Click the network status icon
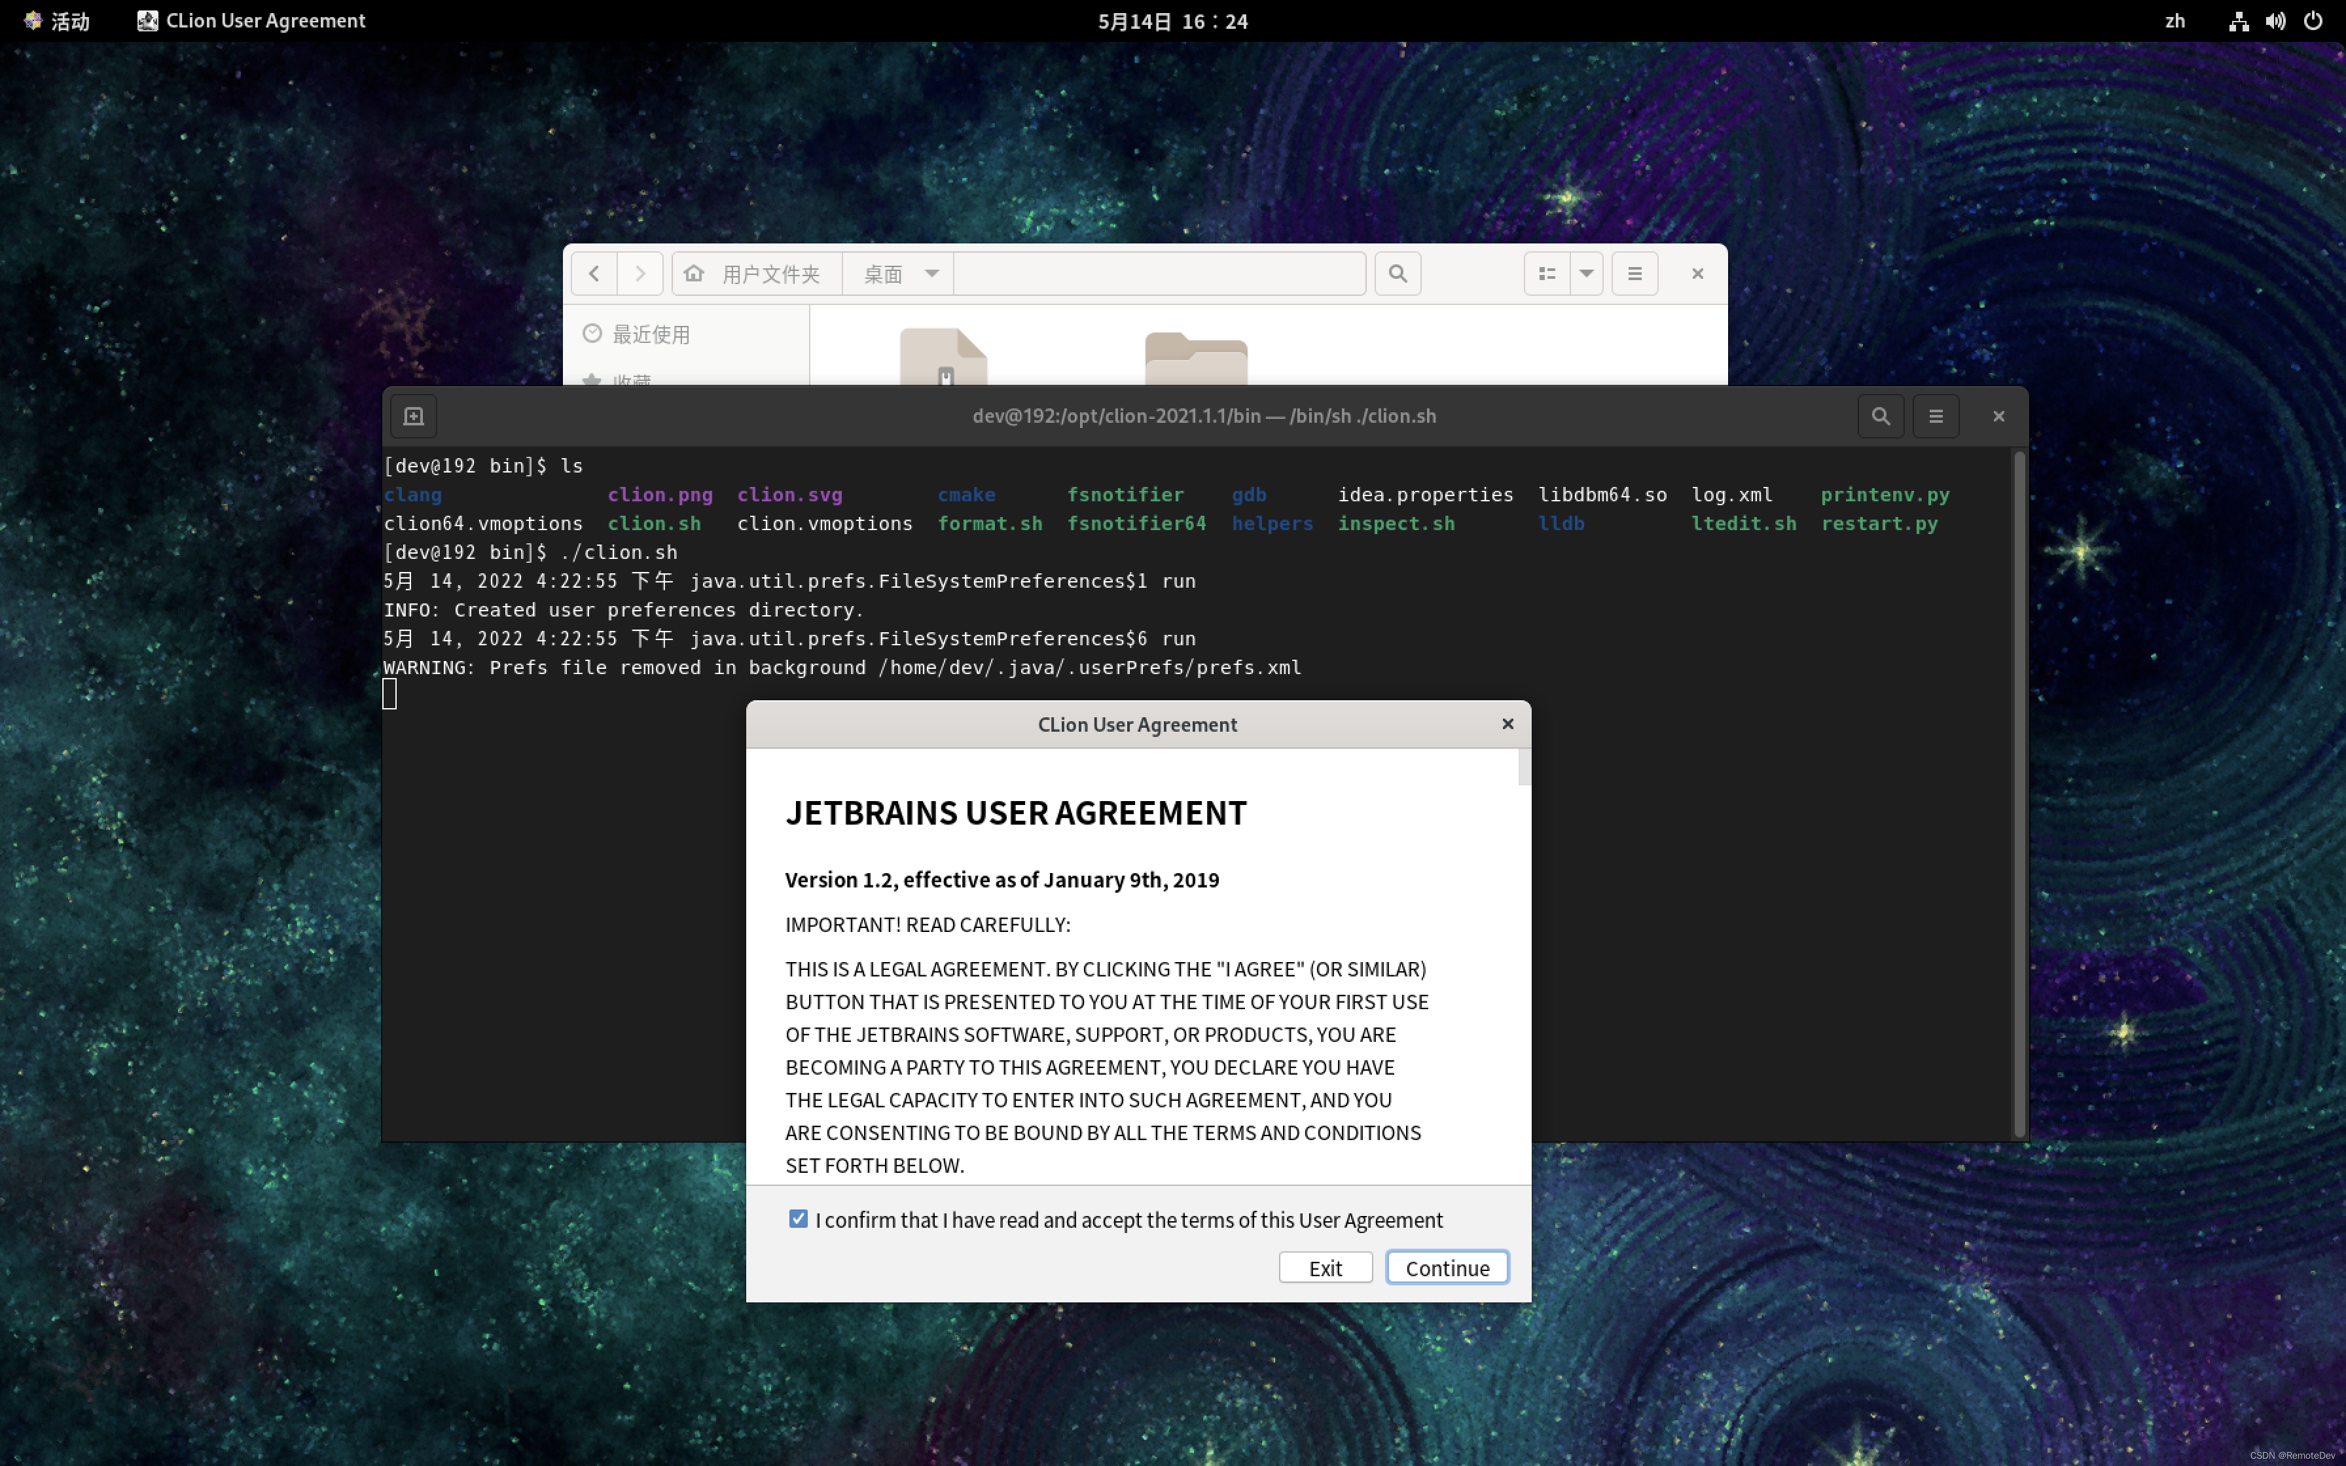 point(2239,20)
